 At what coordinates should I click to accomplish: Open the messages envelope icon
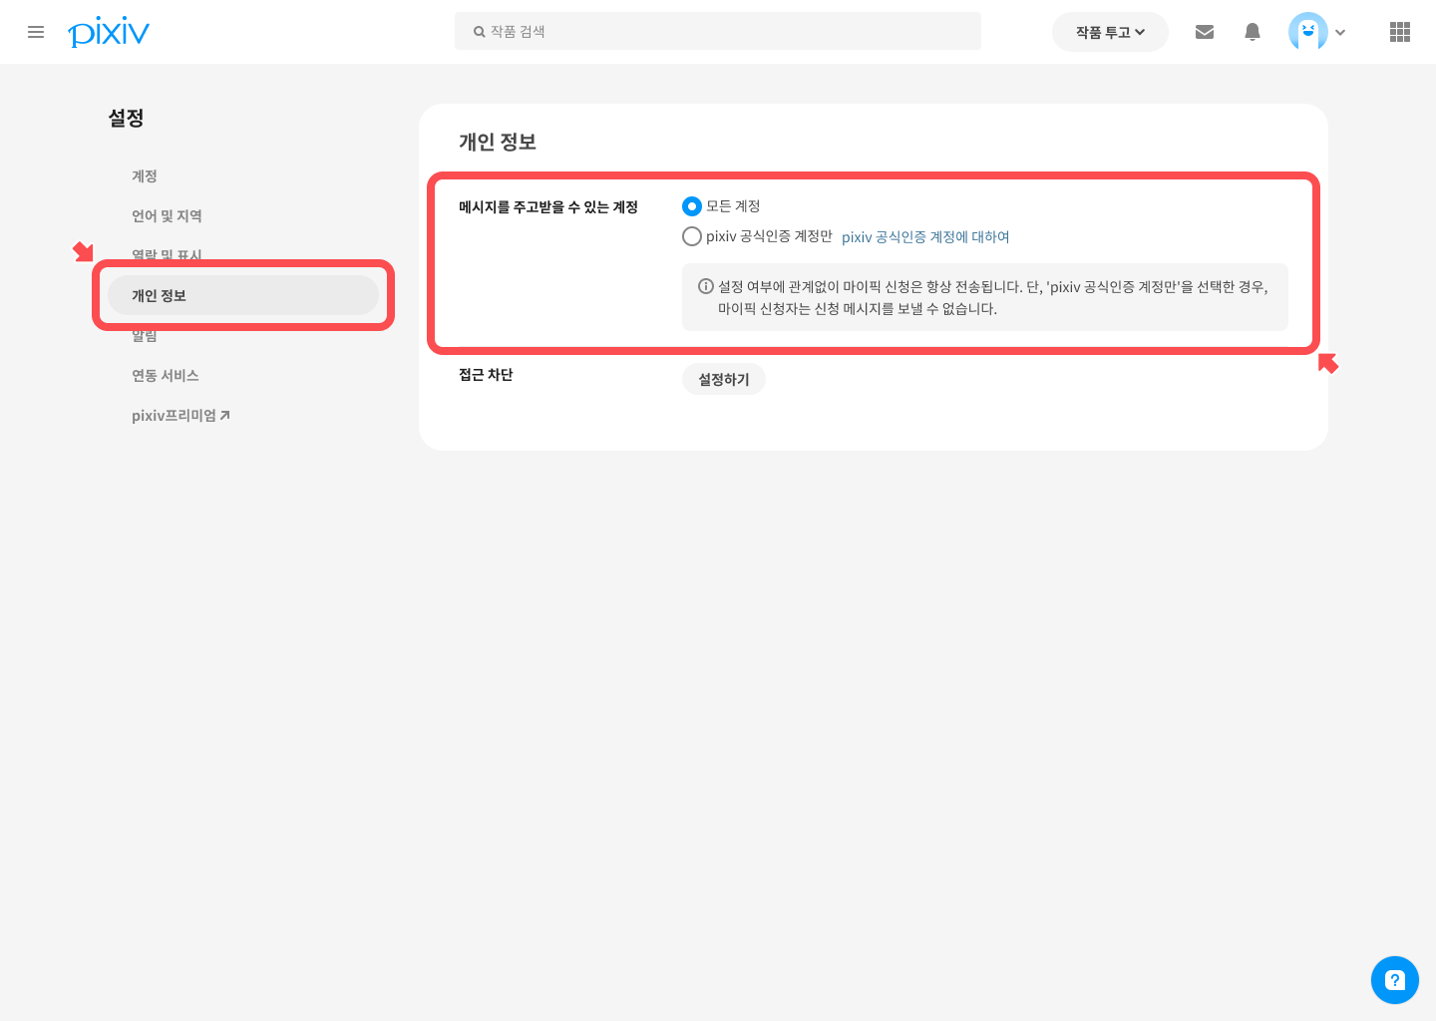1205,32
